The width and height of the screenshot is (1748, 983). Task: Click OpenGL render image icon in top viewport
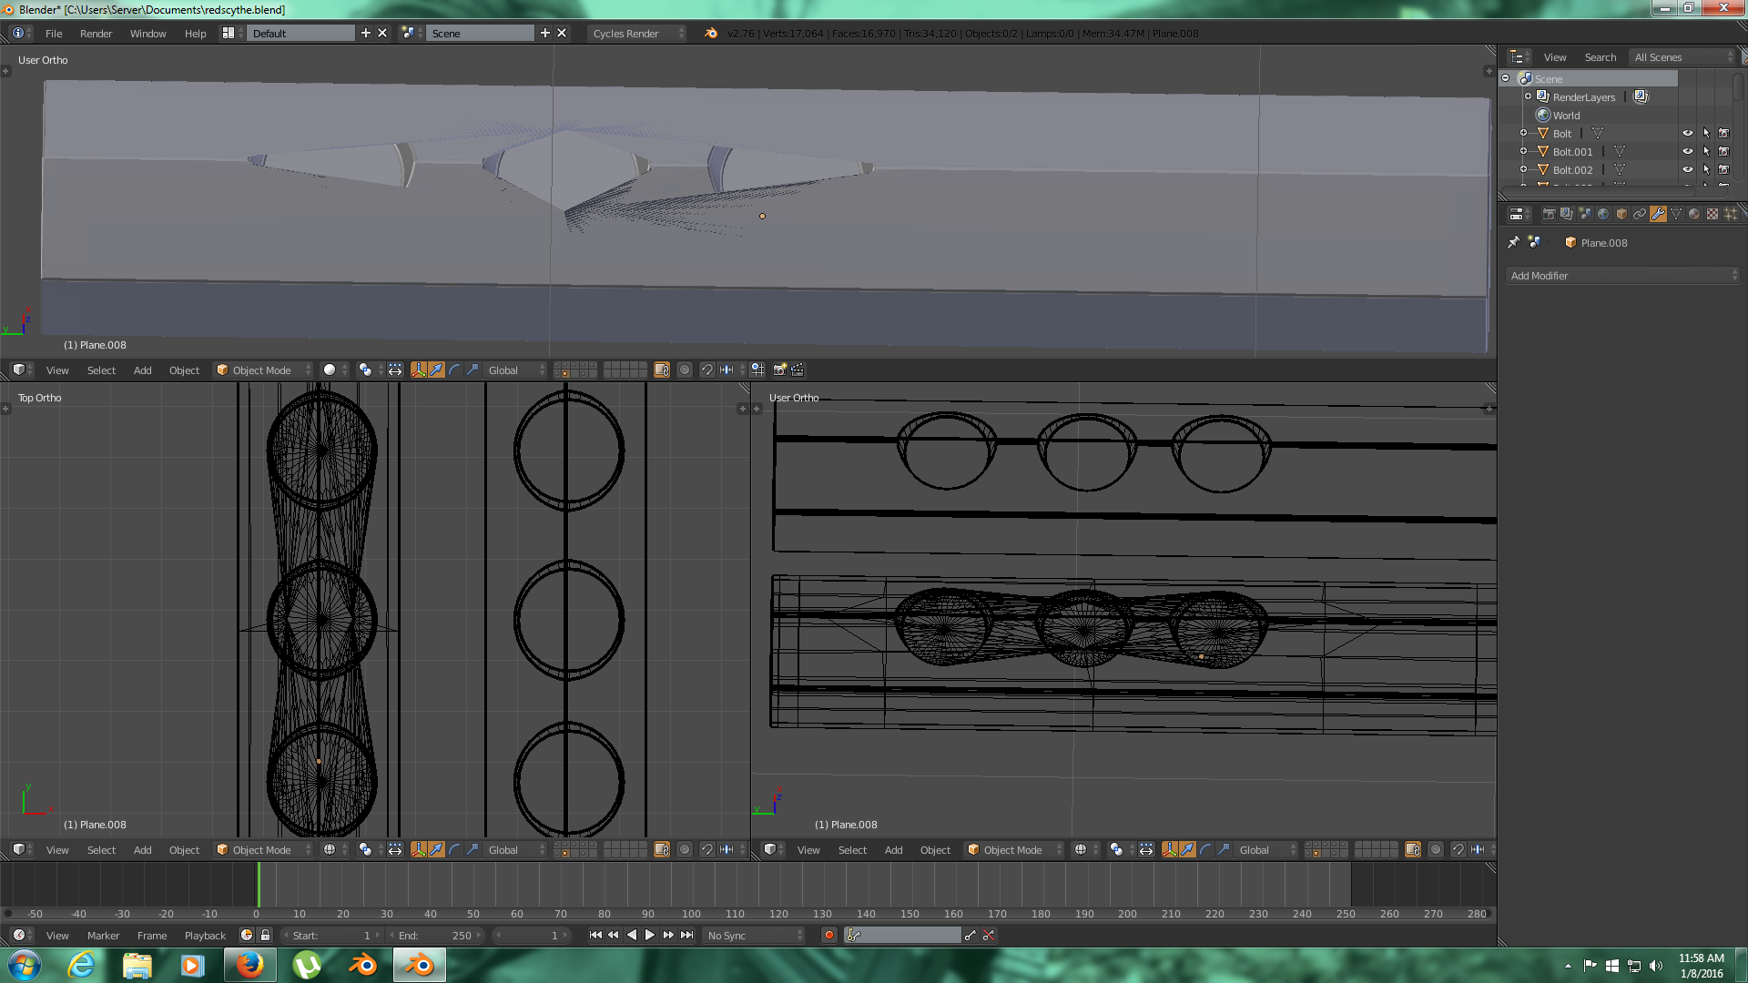point(779,370)
